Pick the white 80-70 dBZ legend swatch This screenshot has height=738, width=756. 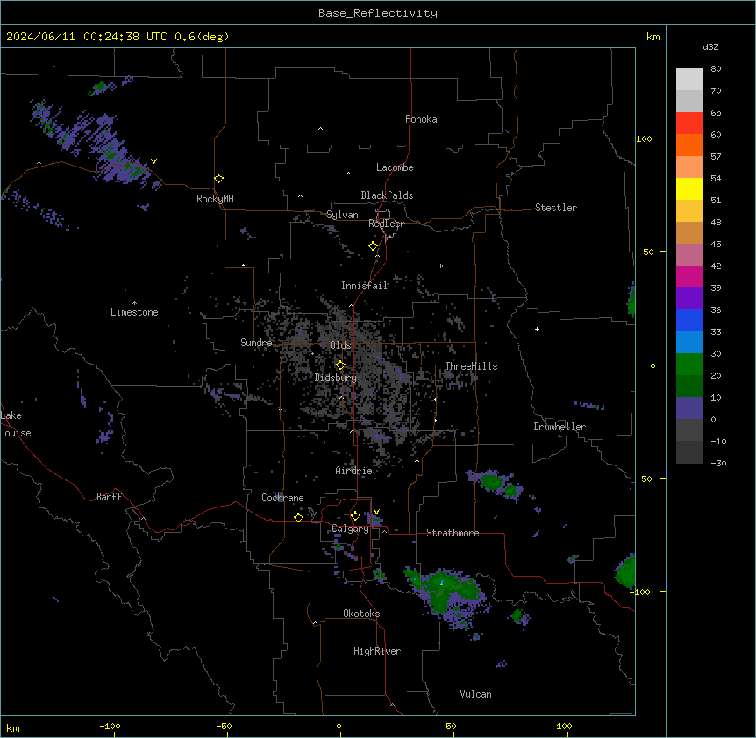689,80
